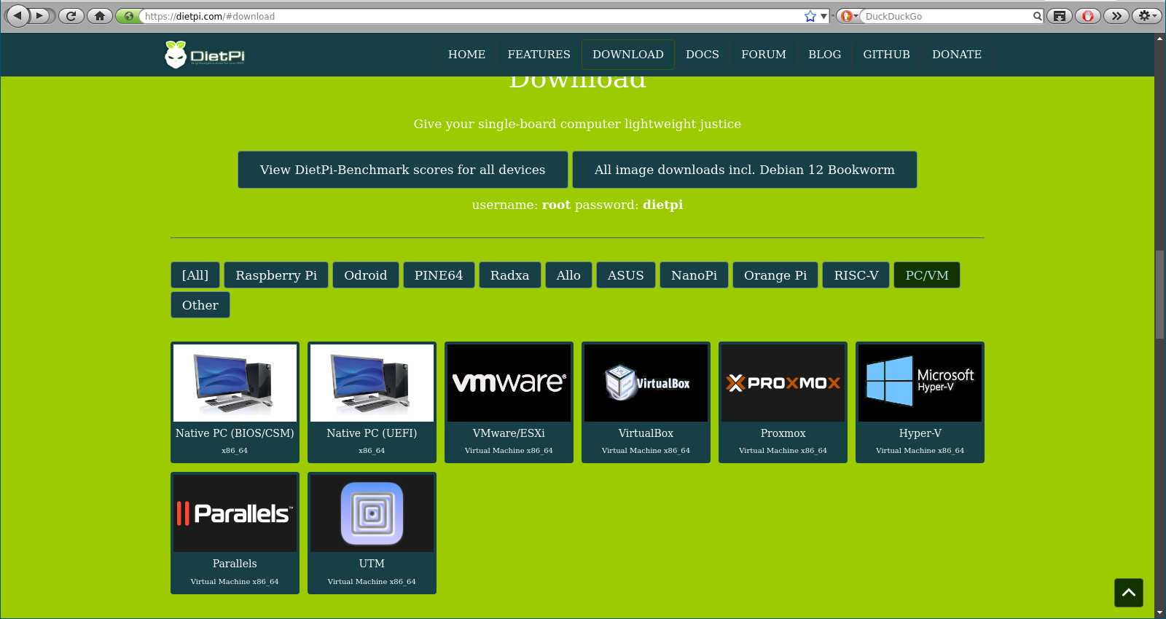
Task: Click the 'UTM' caption text
Action: (372, 564)
